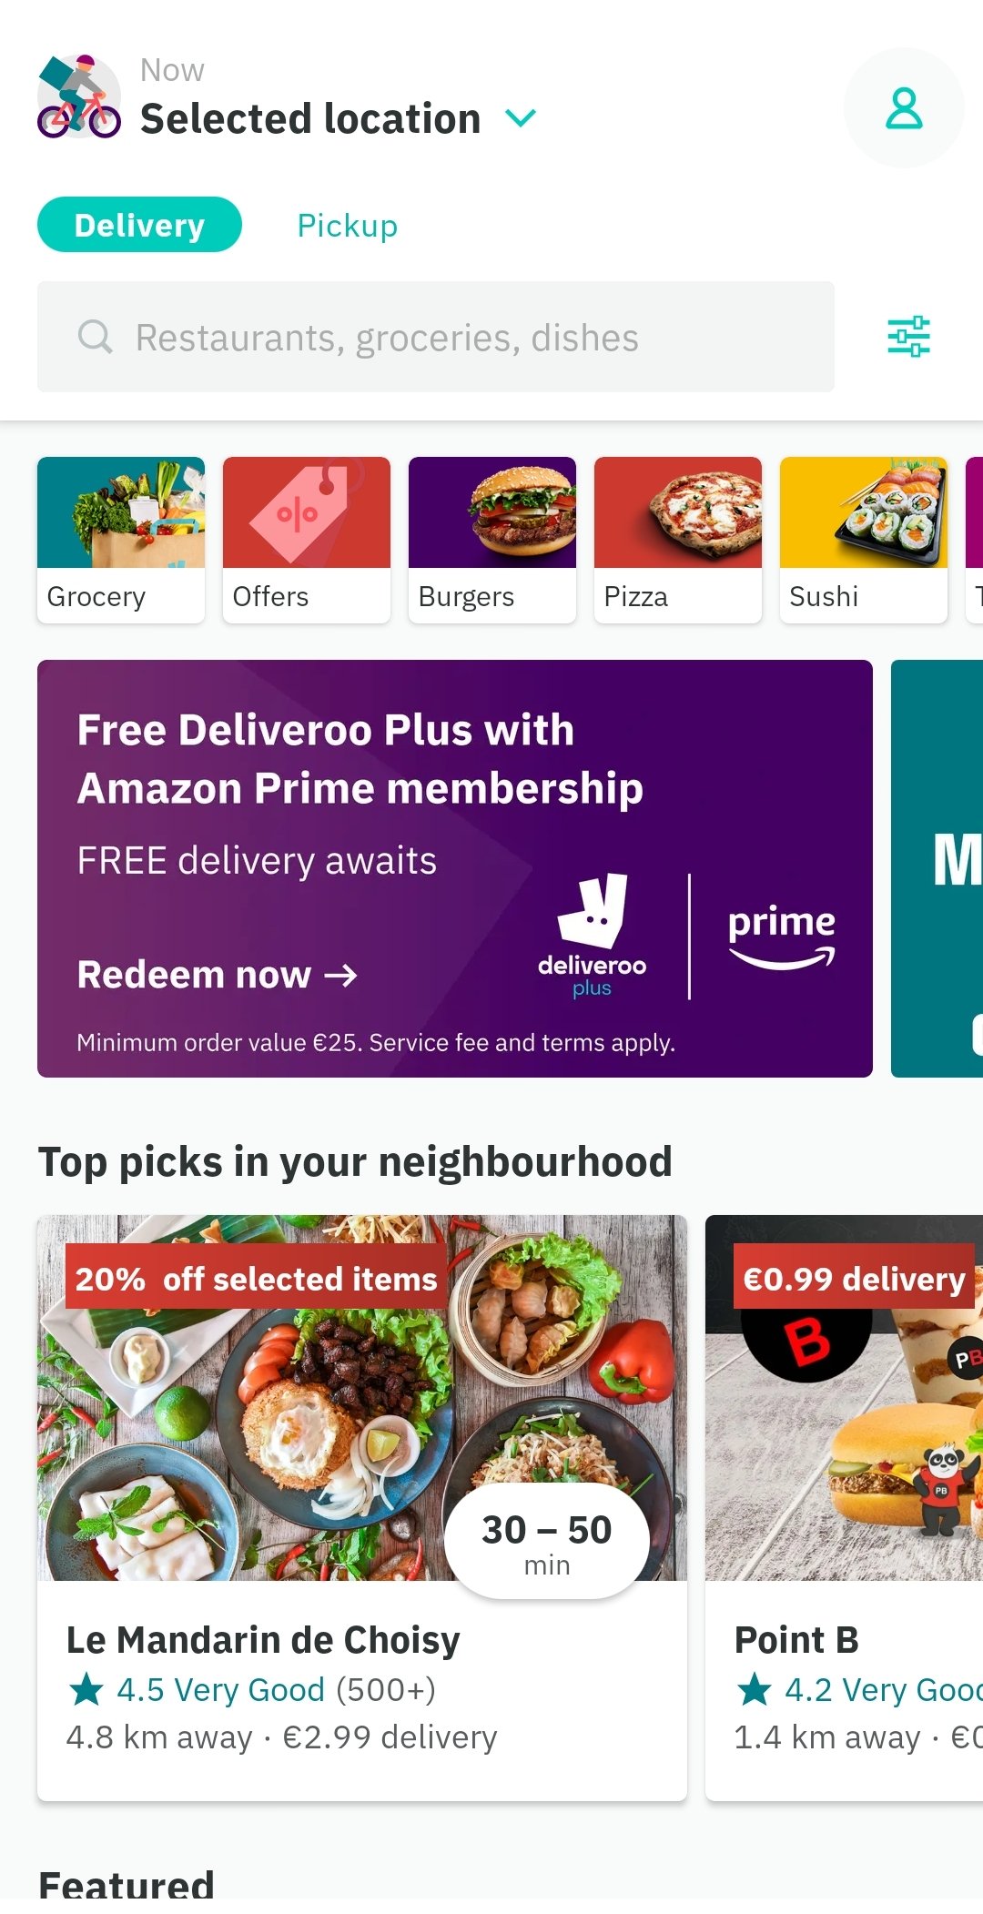The width and height of the screenshot is (983, 1914).
Task: Tap Redeem now on Prime banner
Action: click(218, 975)
